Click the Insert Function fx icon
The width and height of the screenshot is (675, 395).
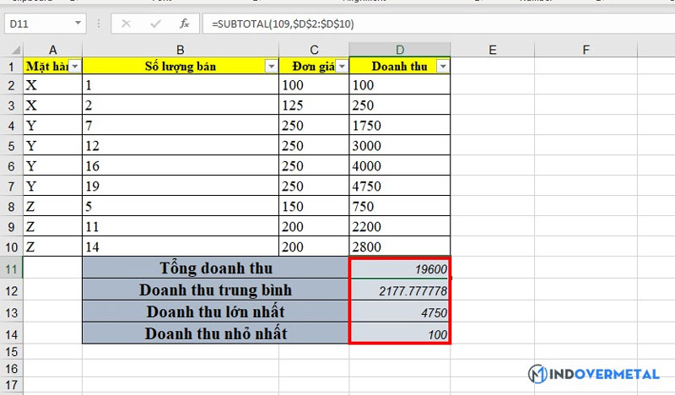point(184,24)
